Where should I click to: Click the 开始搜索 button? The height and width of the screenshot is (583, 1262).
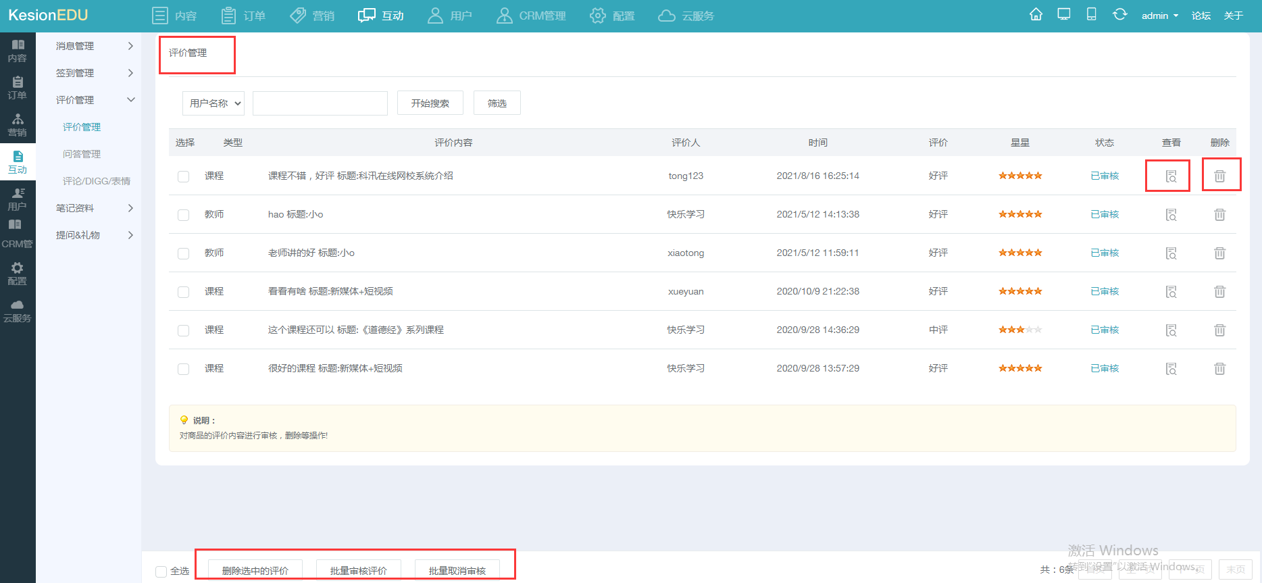pos(430,103)
